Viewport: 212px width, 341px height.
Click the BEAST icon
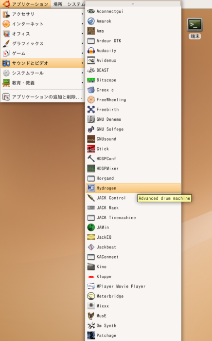coord(91,70)
